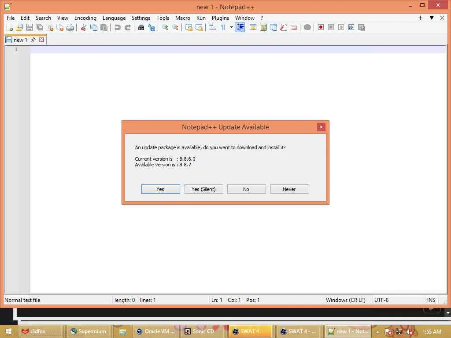This screenshot has width=451, height=338.
Task: Toggle the Monitoring (tail -f) icon
Action: coord(307,28)
